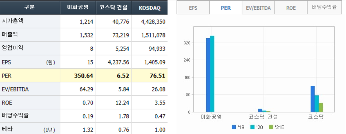Viewport: 346px width, 134px height.
Task: Click market cap value 40,776
Action: tap(121, 22)
